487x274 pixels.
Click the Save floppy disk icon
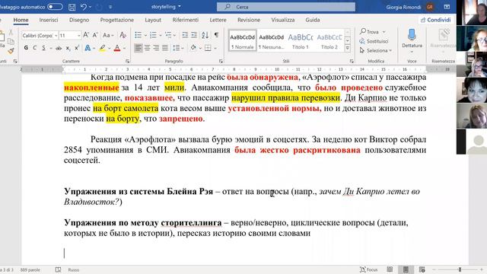(x=72, y=7)
